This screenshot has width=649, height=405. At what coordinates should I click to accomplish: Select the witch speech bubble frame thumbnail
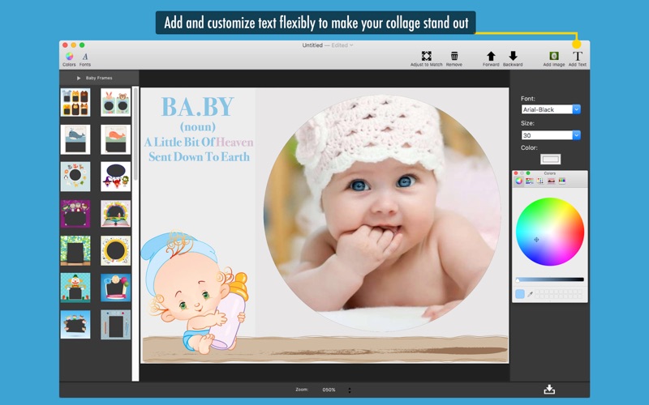pos(115,177)
